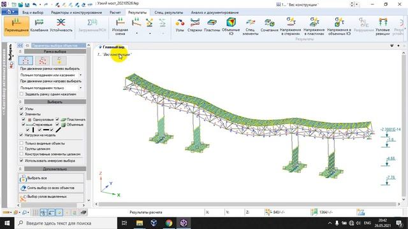The height and width of the screenshot is (229, 408).
Task: Open File Explorer from the taskbar
Action: 140,223
